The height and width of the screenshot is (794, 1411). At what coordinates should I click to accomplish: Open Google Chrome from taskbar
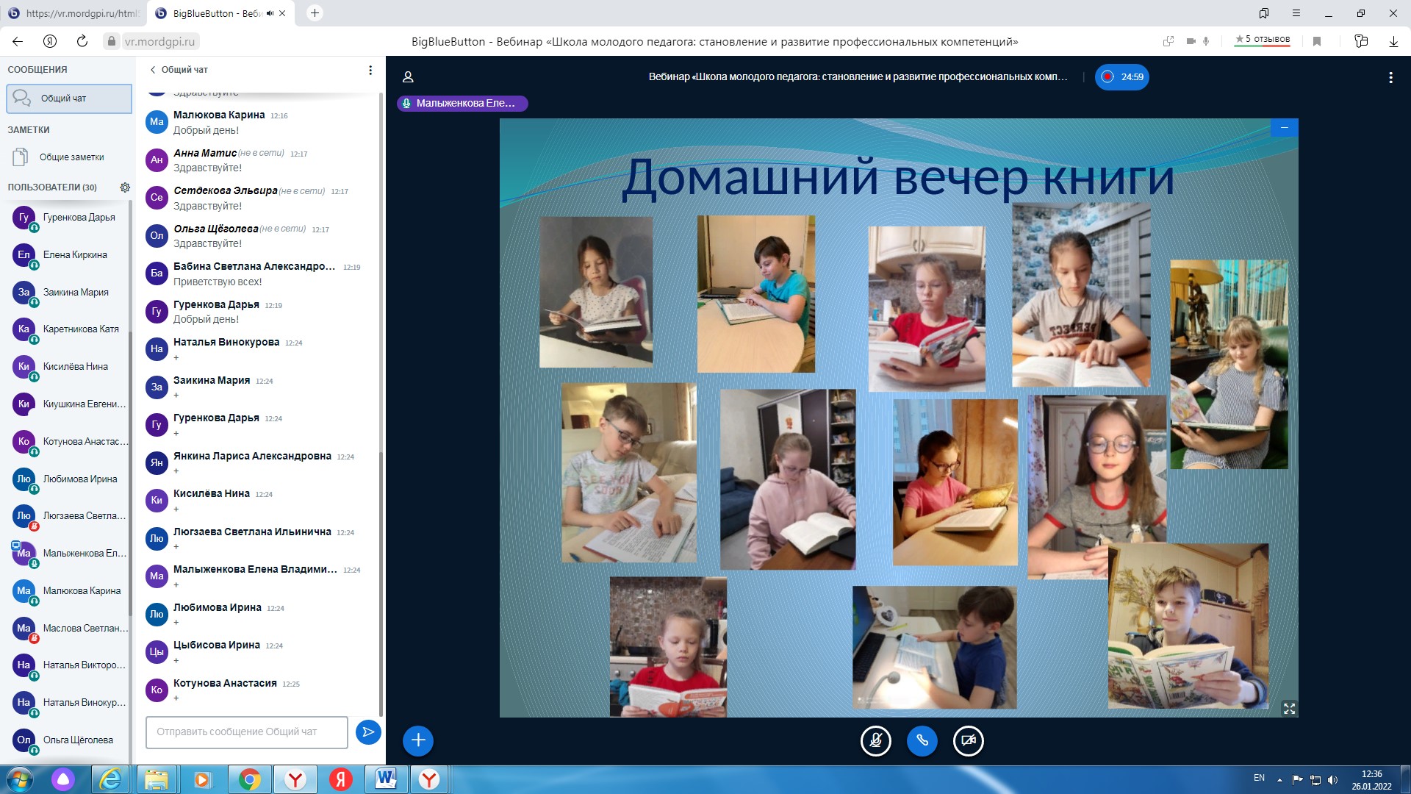pos(249,779)
